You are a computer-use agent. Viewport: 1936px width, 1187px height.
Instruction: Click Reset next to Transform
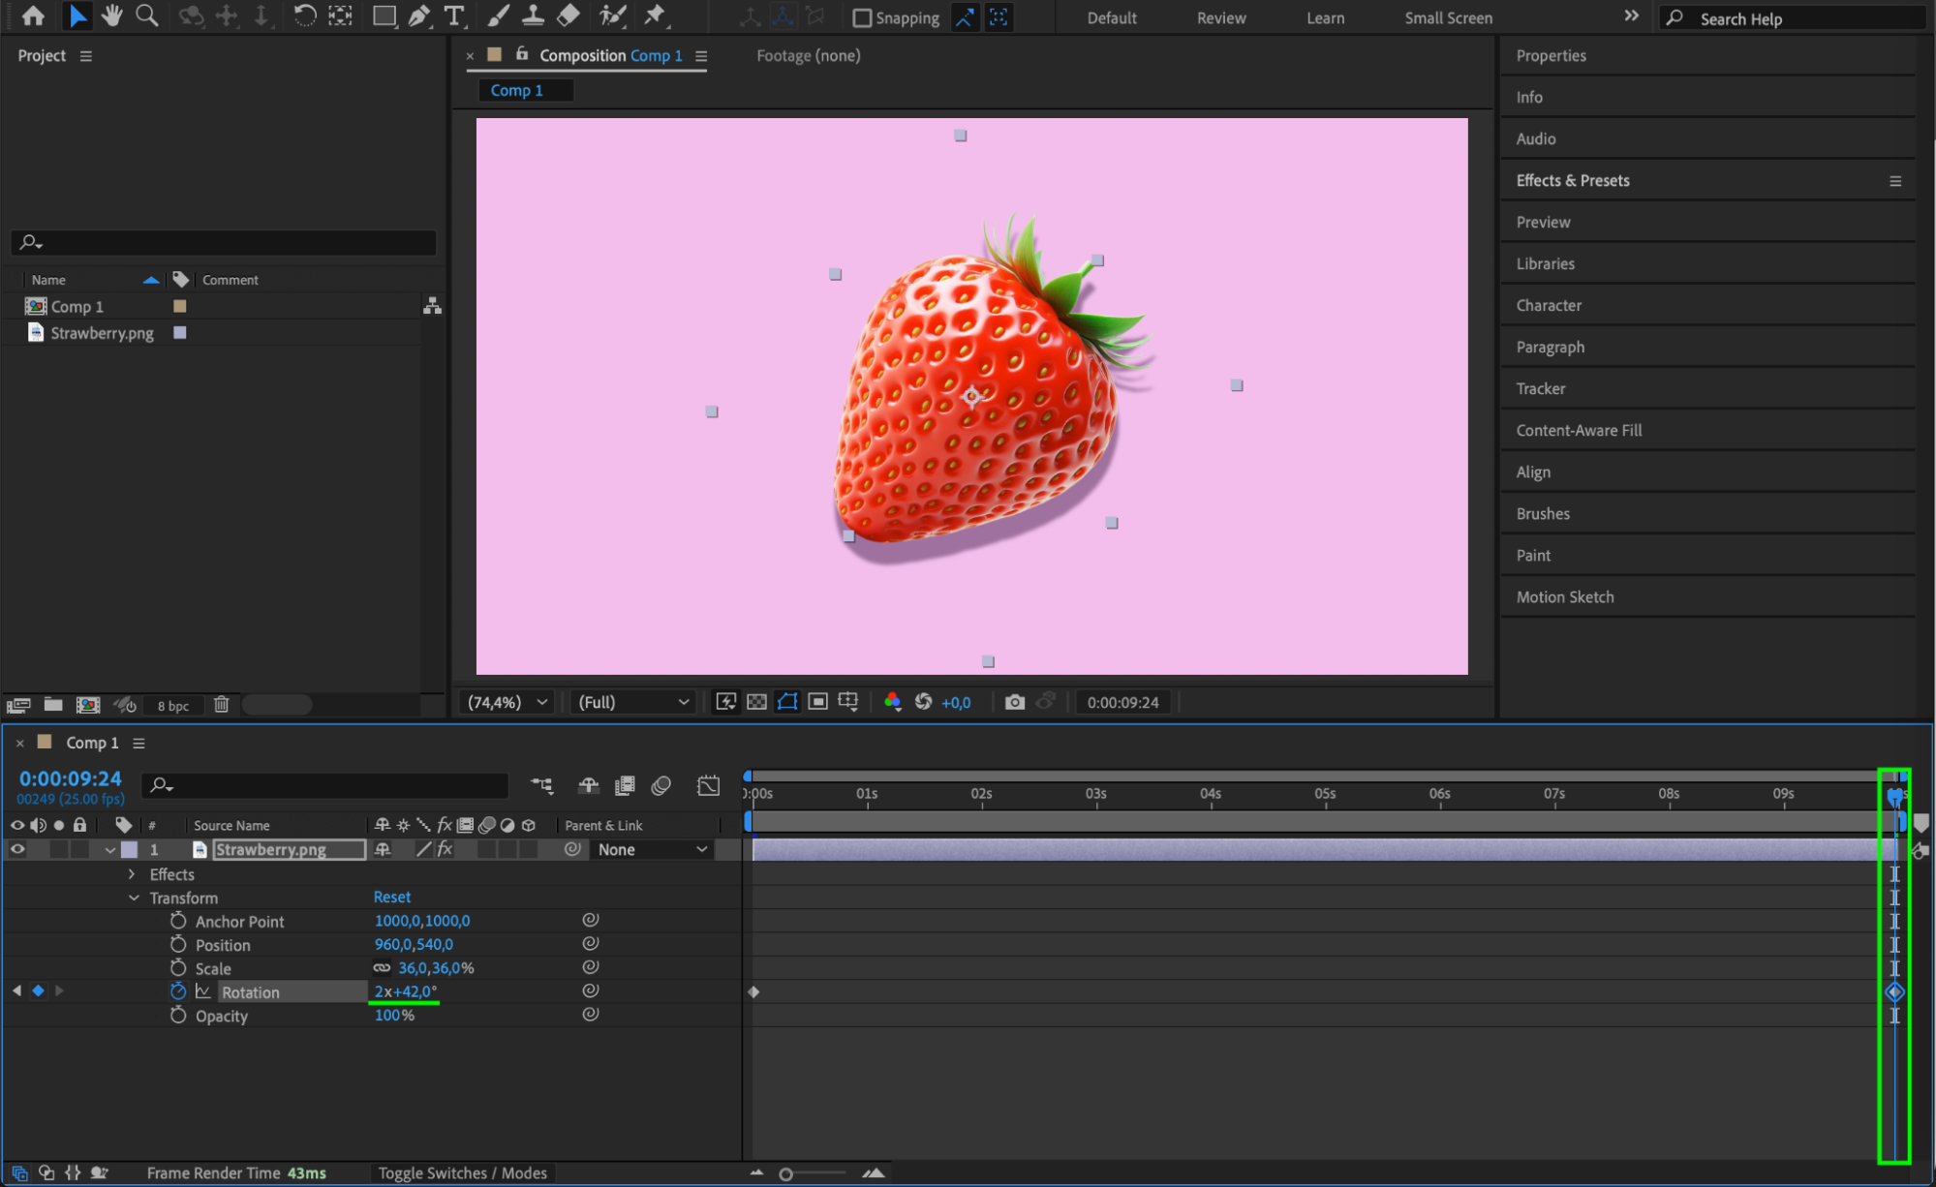[391, 898]
